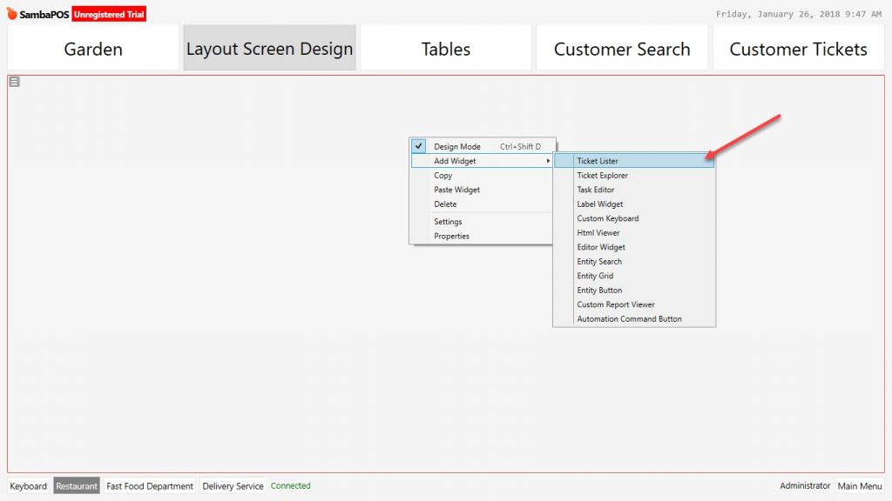Click the Connected status text

291,485
